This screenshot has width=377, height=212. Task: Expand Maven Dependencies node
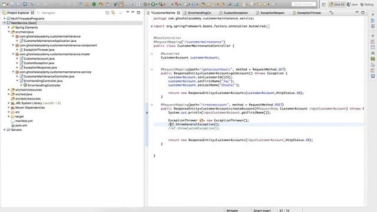[9, 107]
